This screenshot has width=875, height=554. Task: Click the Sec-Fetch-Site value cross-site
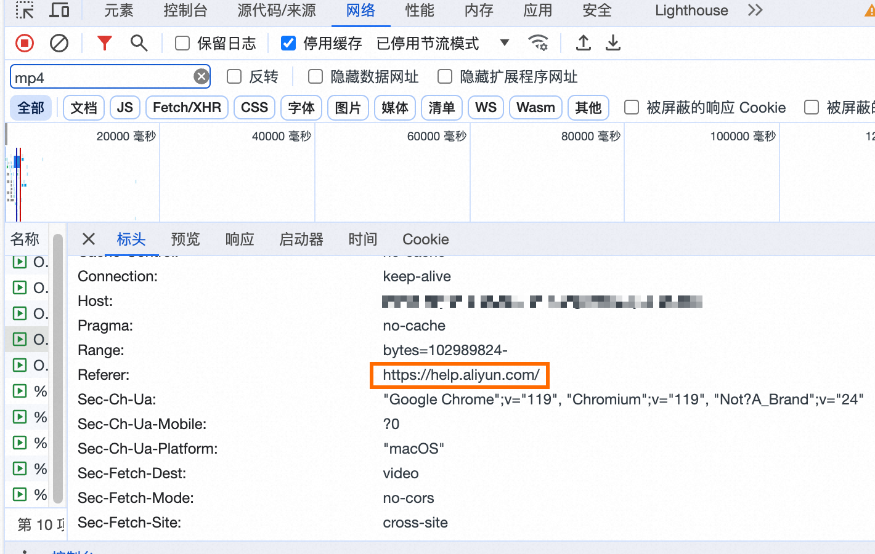[x=415, y=523]
